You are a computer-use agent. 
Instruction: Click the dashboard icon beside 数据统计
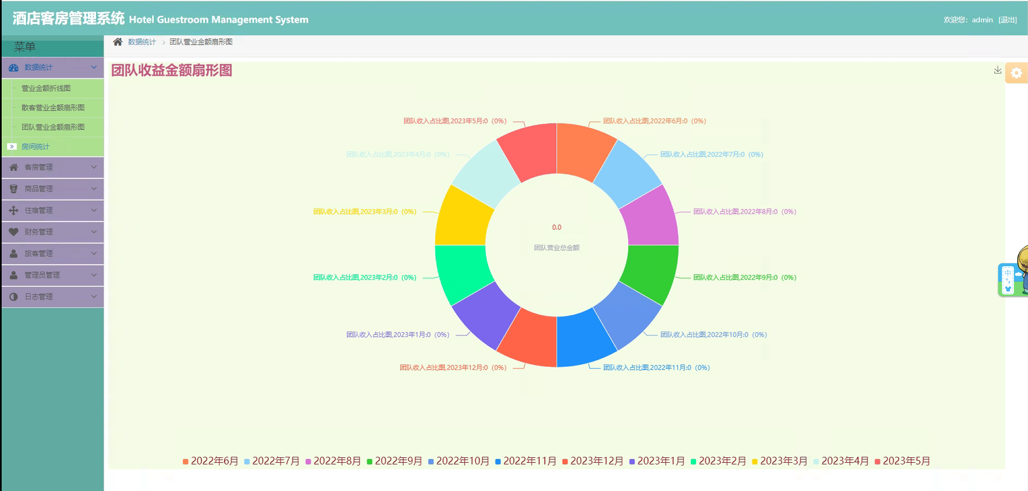(14, 68)
